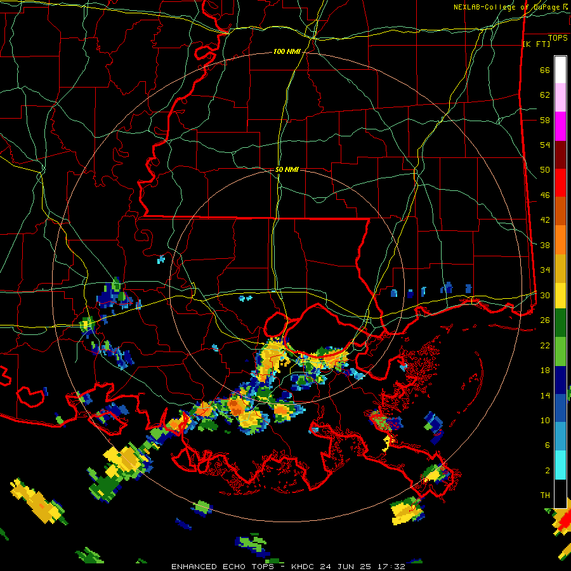Click the 66 scale label
This screenshot has height=571, width=571.
[x=545, y=70]
